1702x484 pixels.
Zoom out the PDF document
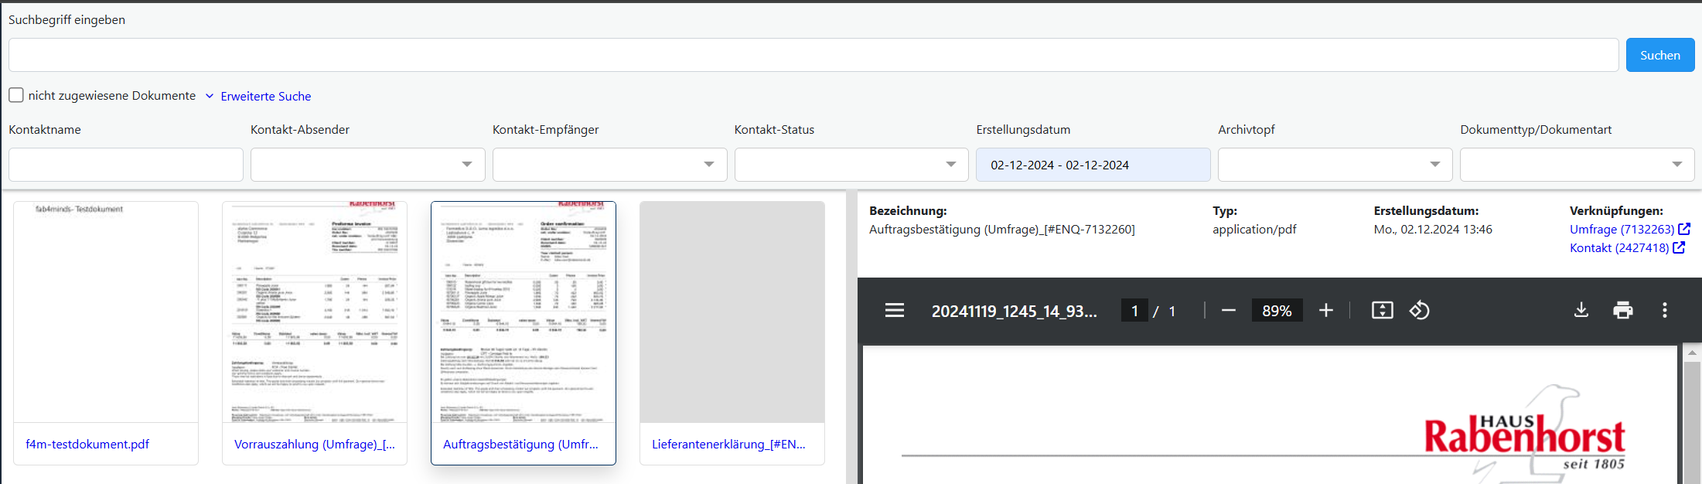1228,311
